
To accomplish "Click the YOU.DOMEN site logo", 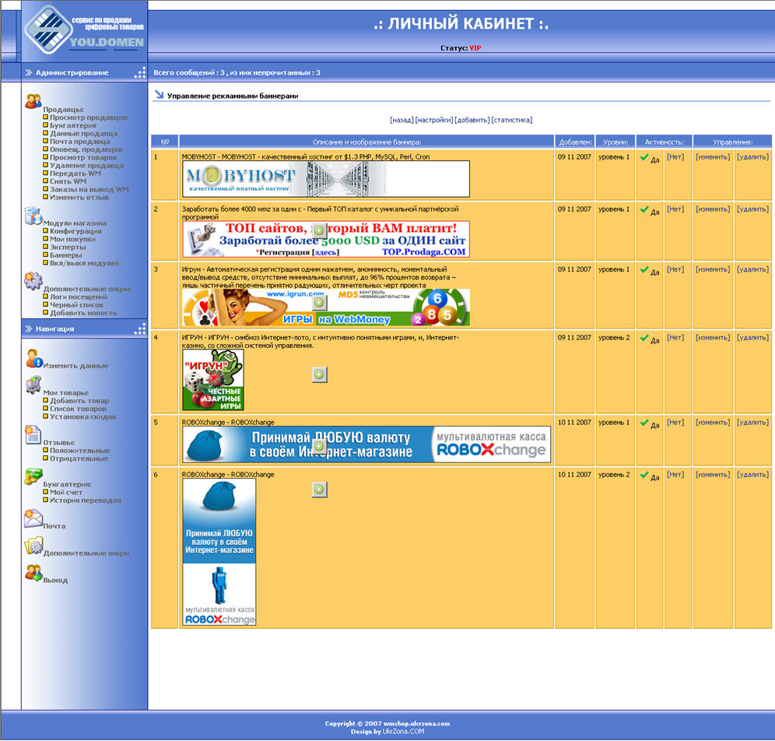I will 85,30.
